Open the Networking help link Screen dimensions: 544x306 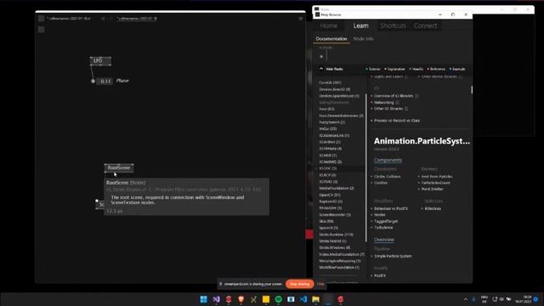click(x=383, y=102)
